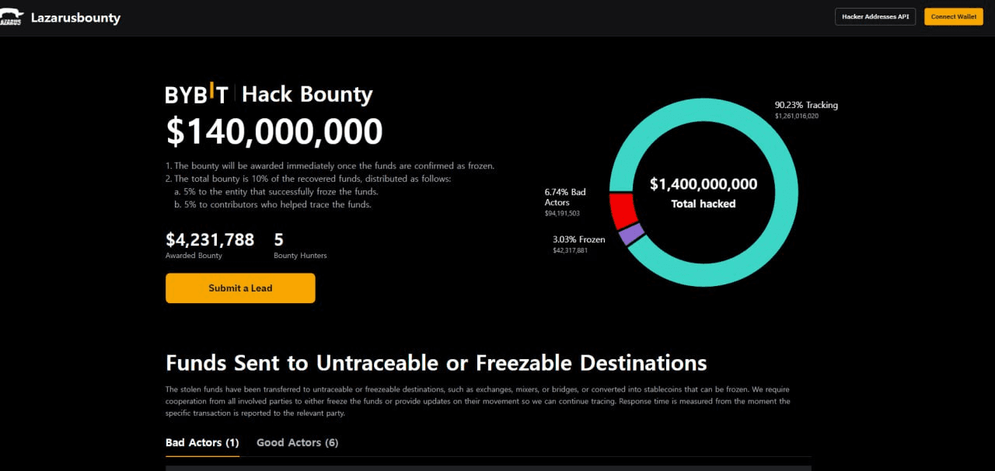This screenshot has height=471, width=995.
Task: Click the $4,231,788 Awarded Bounty figure
Action: 210,245
